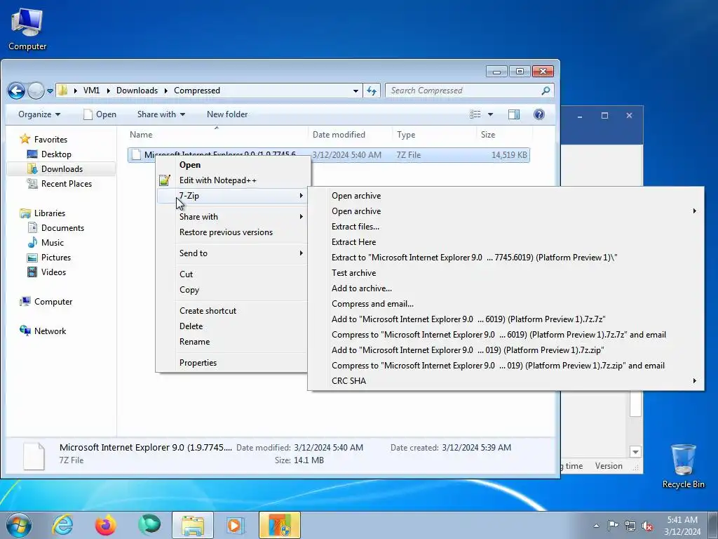Choose first Open archive in 7-Zip submenu
This screenshot has width=718, height=539.
tap(506, 196)
